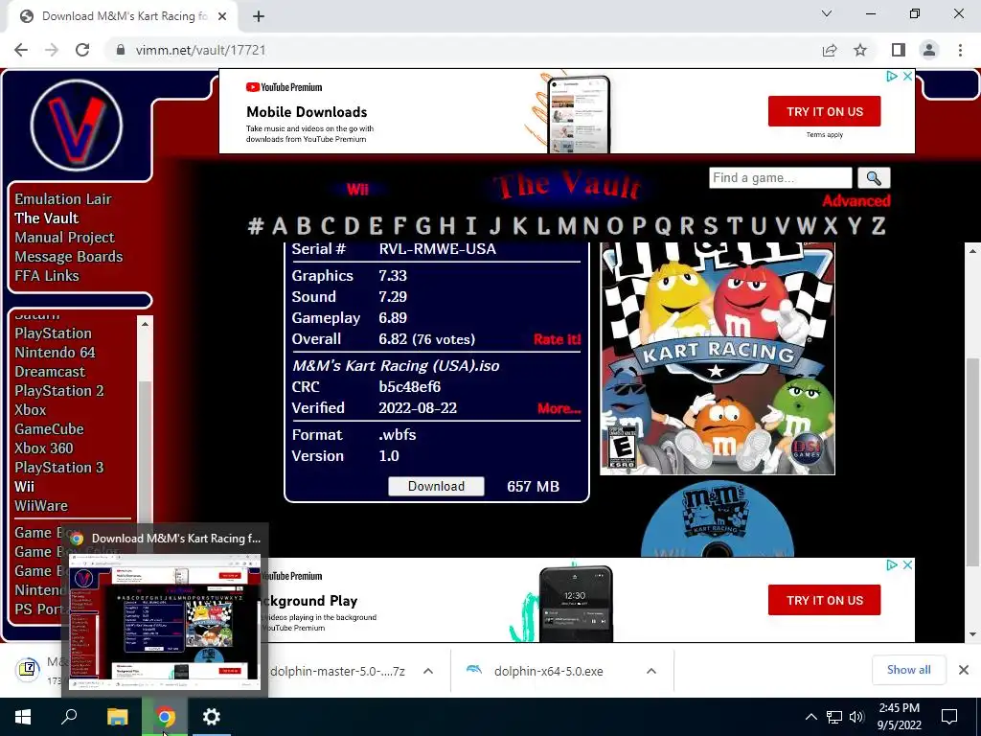
Task: Select Xbox in the console list
Action: (31, 410)
